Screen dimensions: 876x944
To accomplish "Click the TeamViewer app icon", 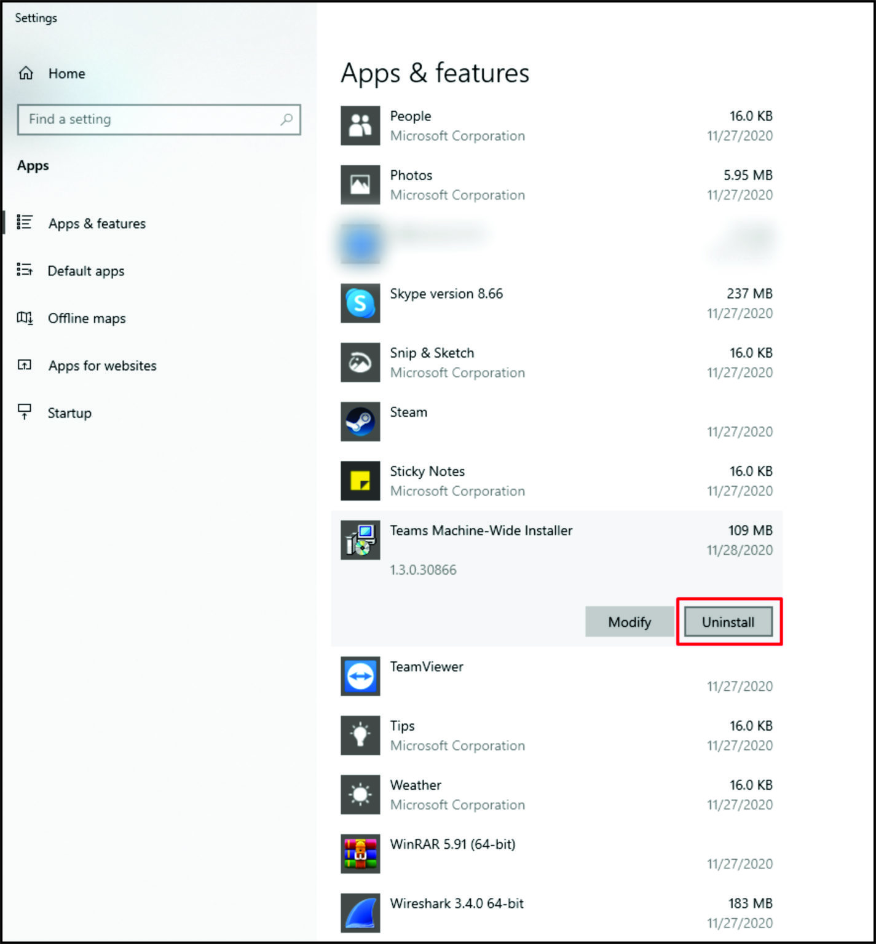I will [x=360, y=676].
